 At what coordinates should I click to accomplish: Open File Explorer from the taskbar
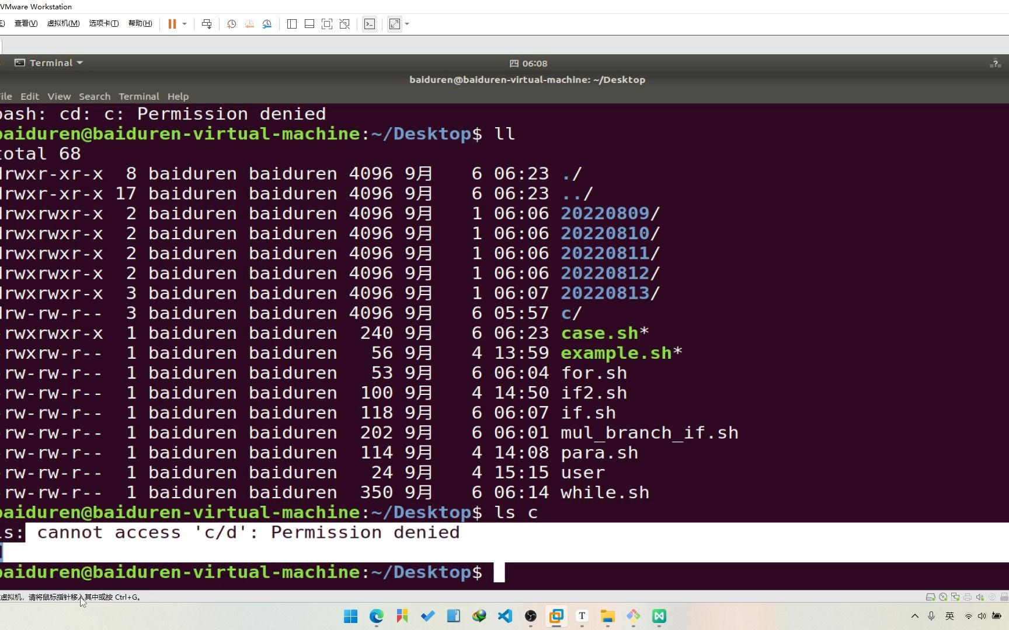click(x=608, y=616)
